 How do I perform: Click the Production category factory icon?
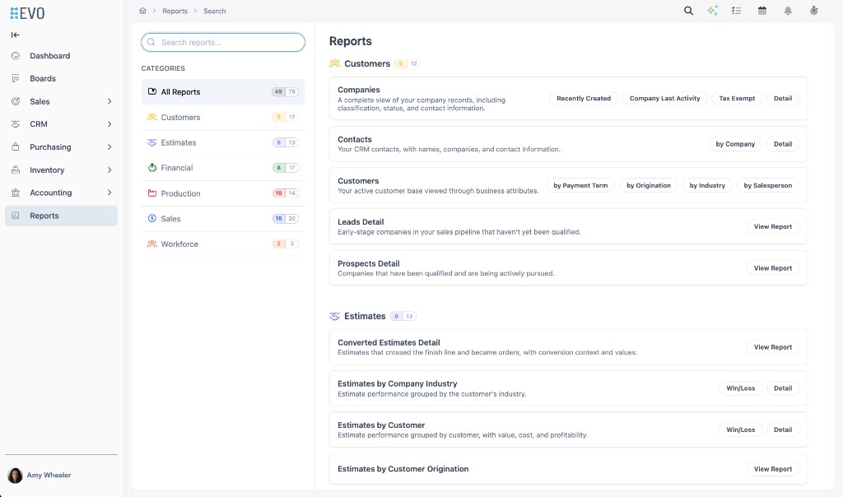click(152, 193)
